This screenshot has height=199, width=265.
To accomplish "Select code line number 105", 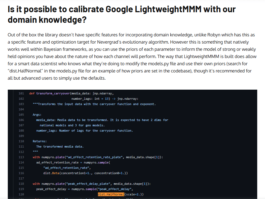I will (x=21, y=115).
